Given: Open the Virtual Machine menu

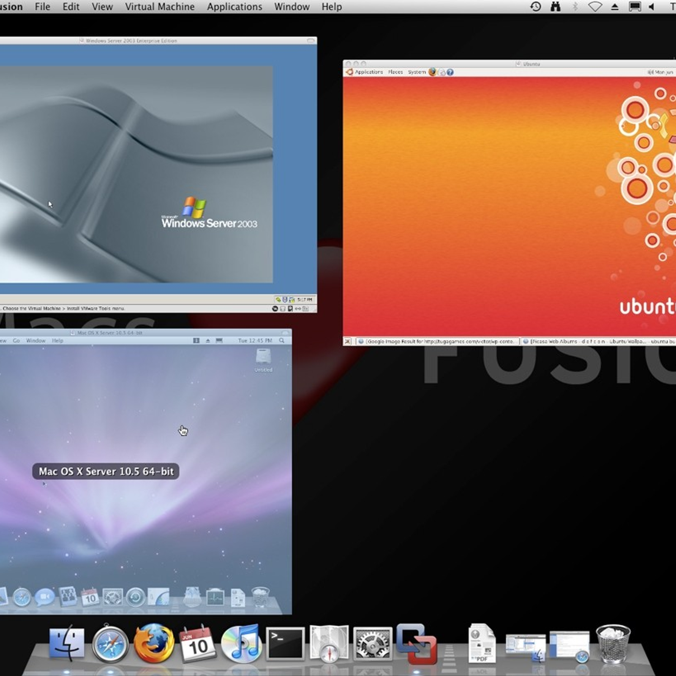Looking at the screenshot, I should click(160, 7).
